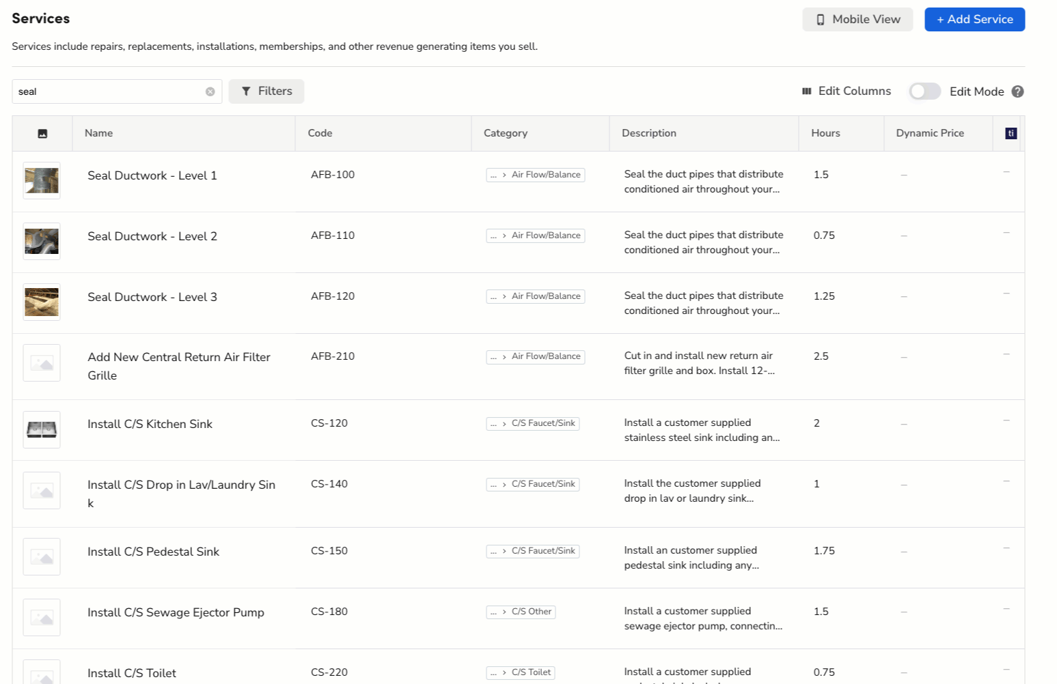Screen dimensions: 1057x684
Task: Clear the 'seal' search field
Action: (210, 91)
